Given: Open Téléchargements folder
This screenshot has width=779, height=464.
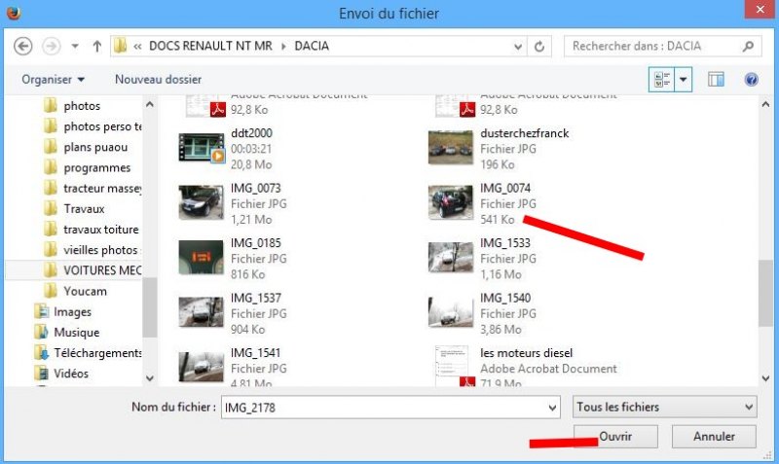Looking at the screenshot, I should click(97, 353).
